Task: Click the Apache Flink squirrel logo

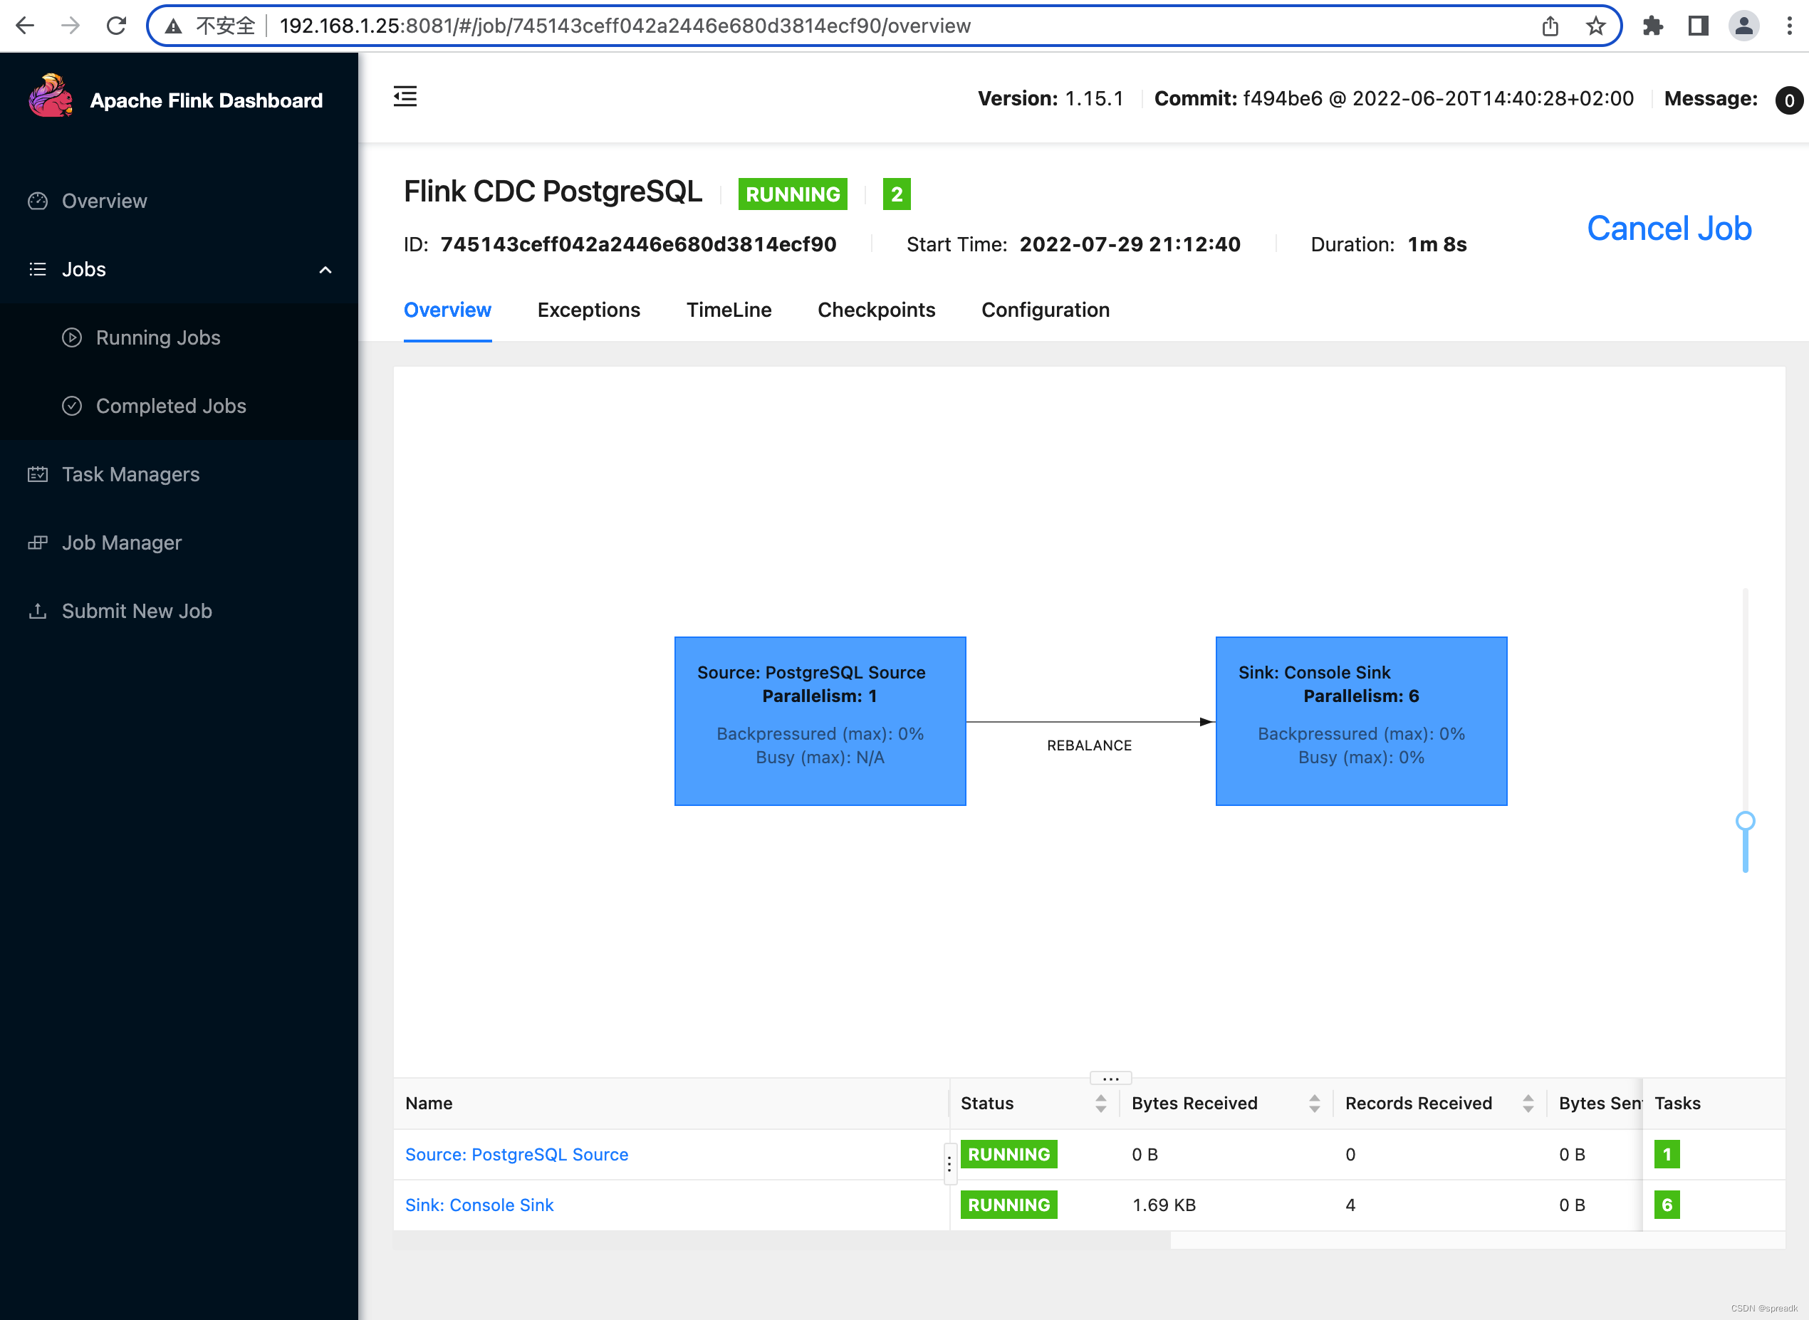Action: pyautogui.click(x=51, y=97)
